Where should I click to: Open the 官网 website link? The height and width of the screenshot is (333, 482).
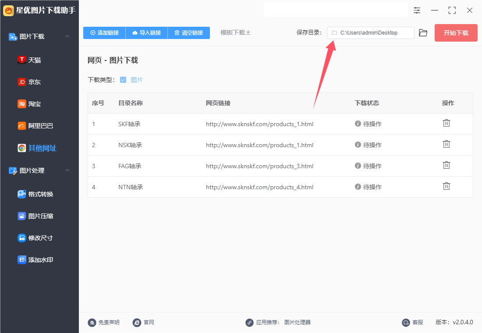point(144,322)
